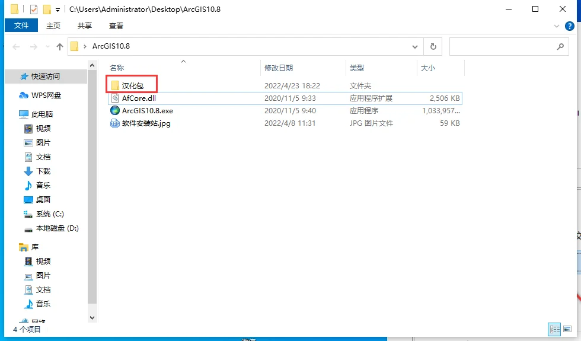Open the help question mark icon

[570, 26]
